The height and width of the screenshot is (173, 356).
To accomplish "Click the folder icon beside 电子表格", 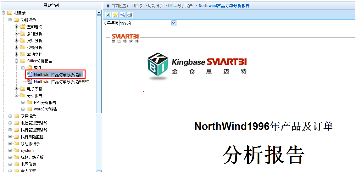I will click(22, 88).
